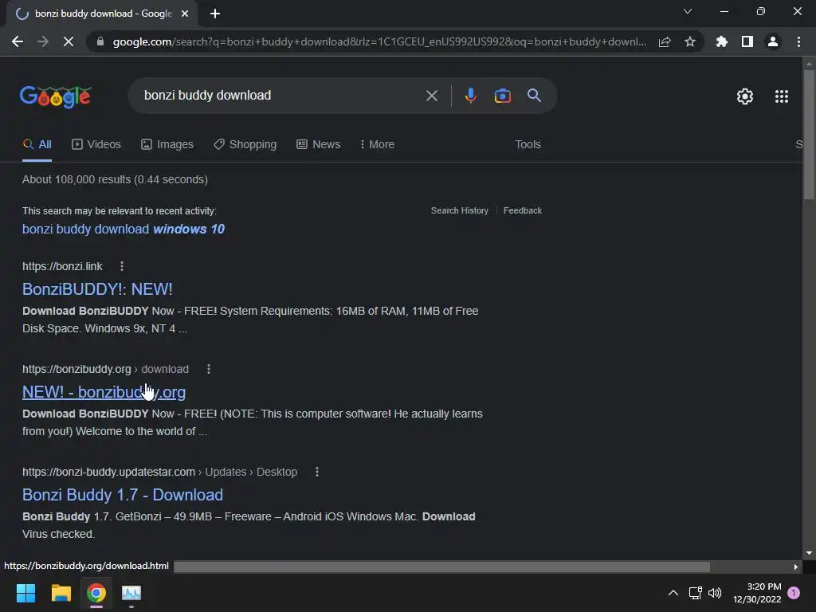
Task: Click the Chrome taskbar icon
Action: 96,593
